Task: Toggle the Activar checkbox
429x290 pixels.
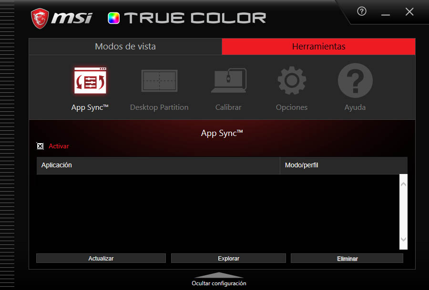Action: pyautogui.click(x=41, y=146)
